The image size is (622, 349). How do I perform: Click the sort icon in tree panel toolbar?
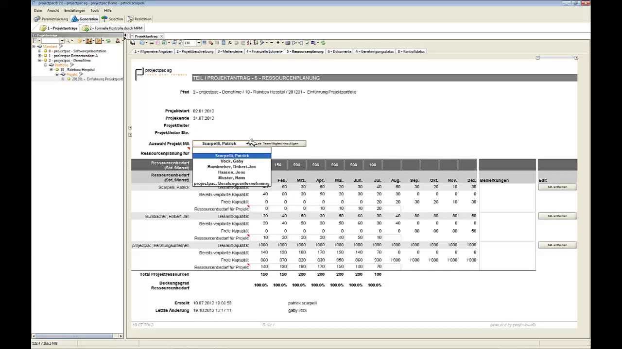(x=89, y=41)
